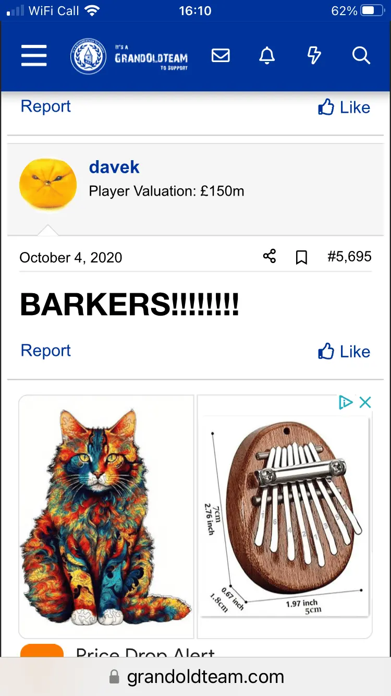Tap the GrandOldTeam logo
391x696 pixels.
[129, 56]
